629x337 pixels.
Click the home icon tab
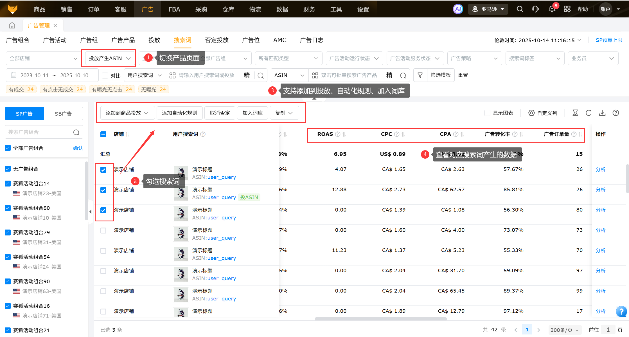tap(12, 26)
